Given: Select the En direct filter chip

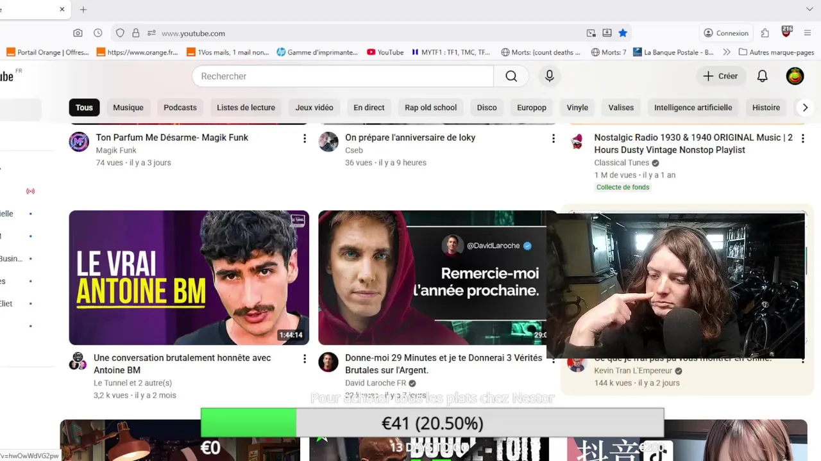Looking at the screenshot, I should click(369, 108).
